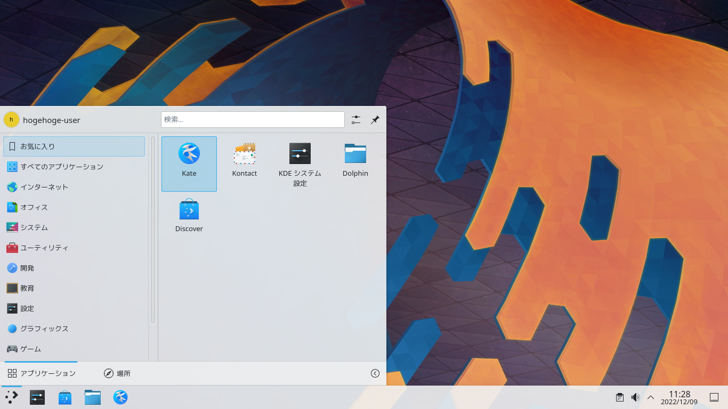Open Dolphin from the taskbar

tap(93, 397)
